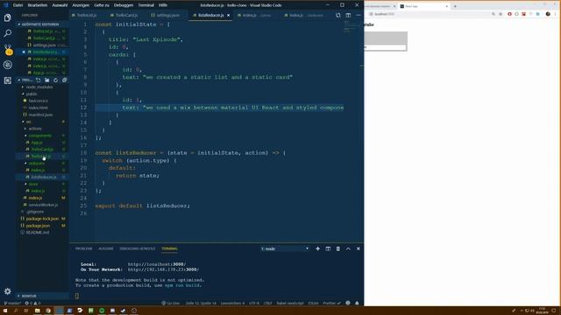Click the Prettier status bar item
561x315 pixels.
(x=331, y=303)
